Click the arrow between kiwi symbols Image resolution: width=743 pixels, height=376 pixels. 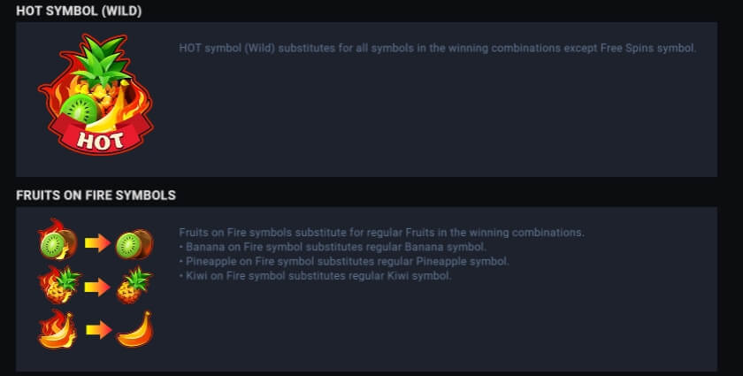(97, 243)
